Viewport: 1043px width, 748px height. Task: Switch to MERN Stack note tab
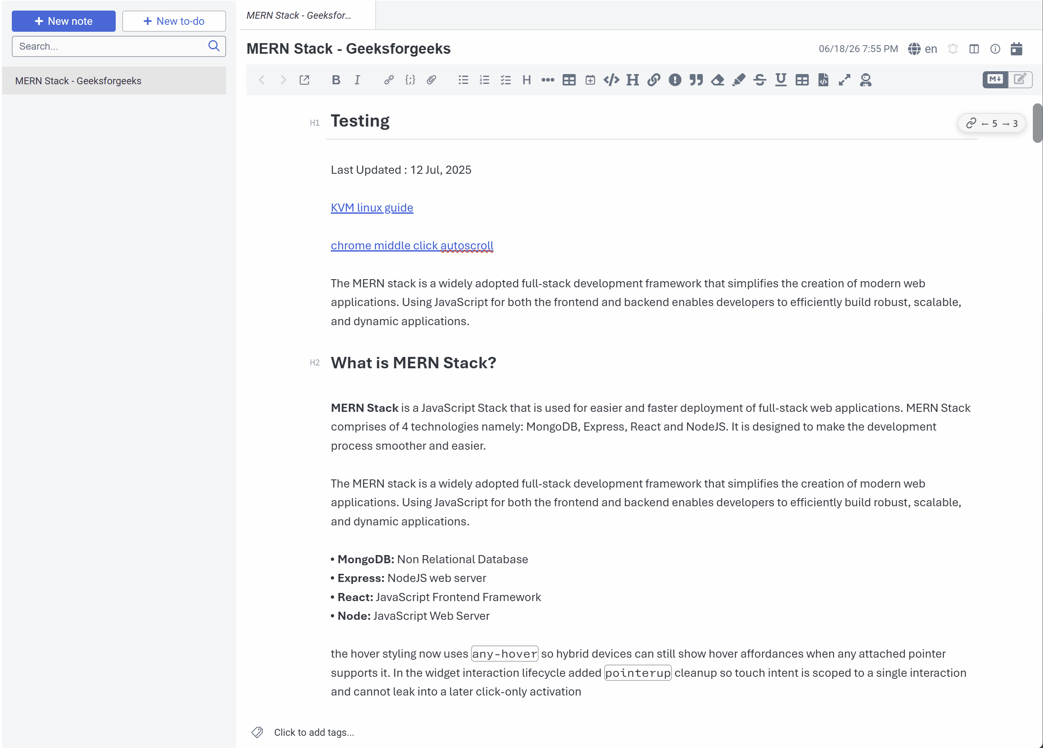pyautogui.click(x=307, y=15)
